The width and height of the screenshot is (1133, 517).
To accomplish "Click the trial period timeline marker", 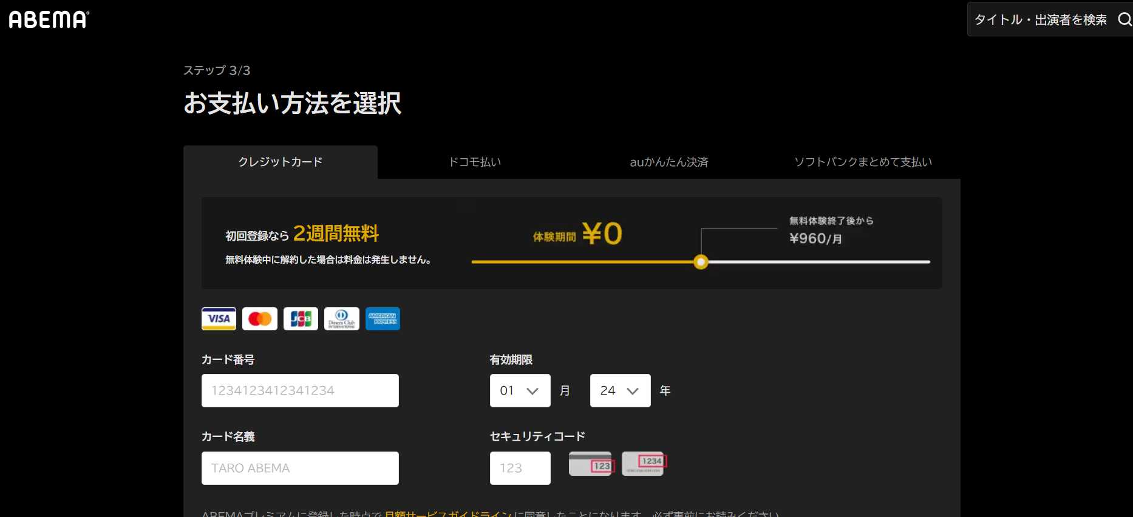I will [701, 262].
